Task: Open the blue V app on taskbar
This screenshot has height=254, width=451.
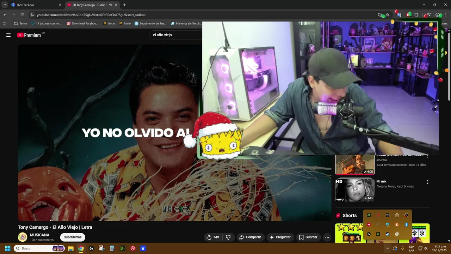Action: [x=143, y=248]
